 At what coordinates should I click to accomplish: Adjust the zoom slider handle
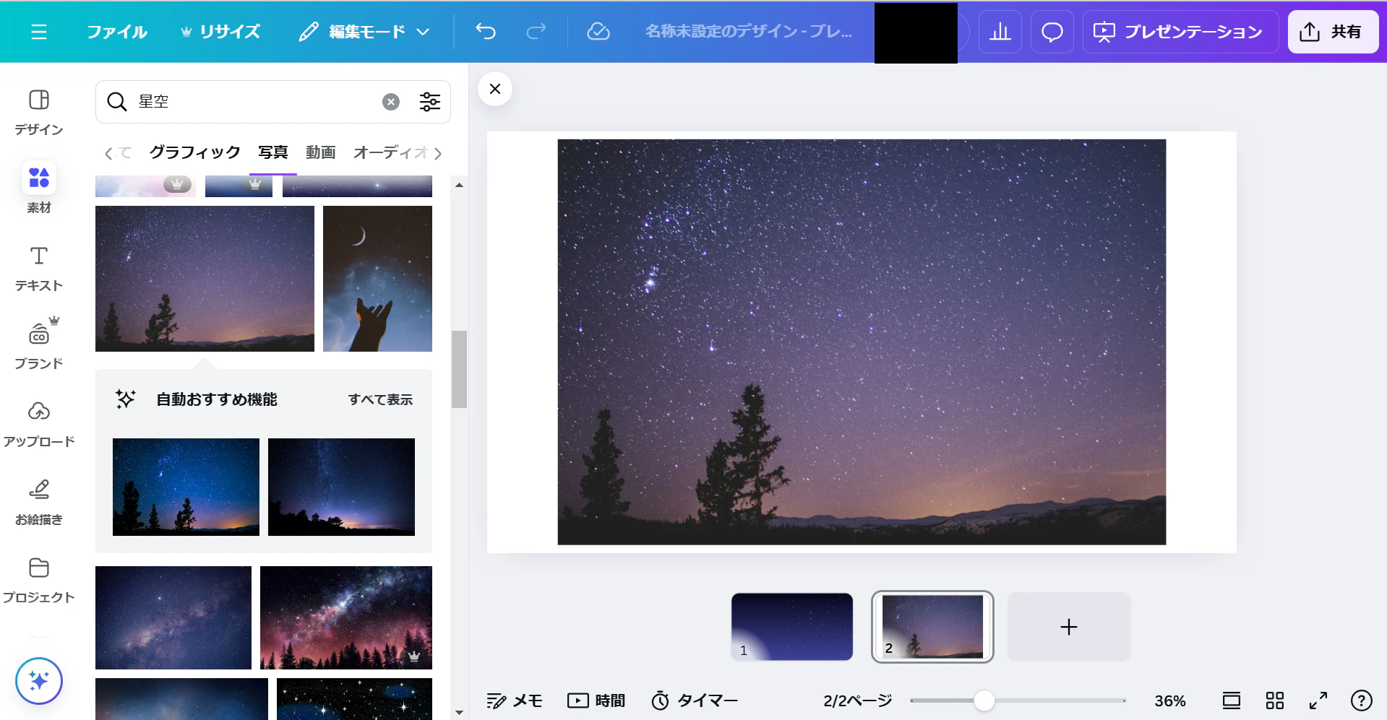[984, 701]
